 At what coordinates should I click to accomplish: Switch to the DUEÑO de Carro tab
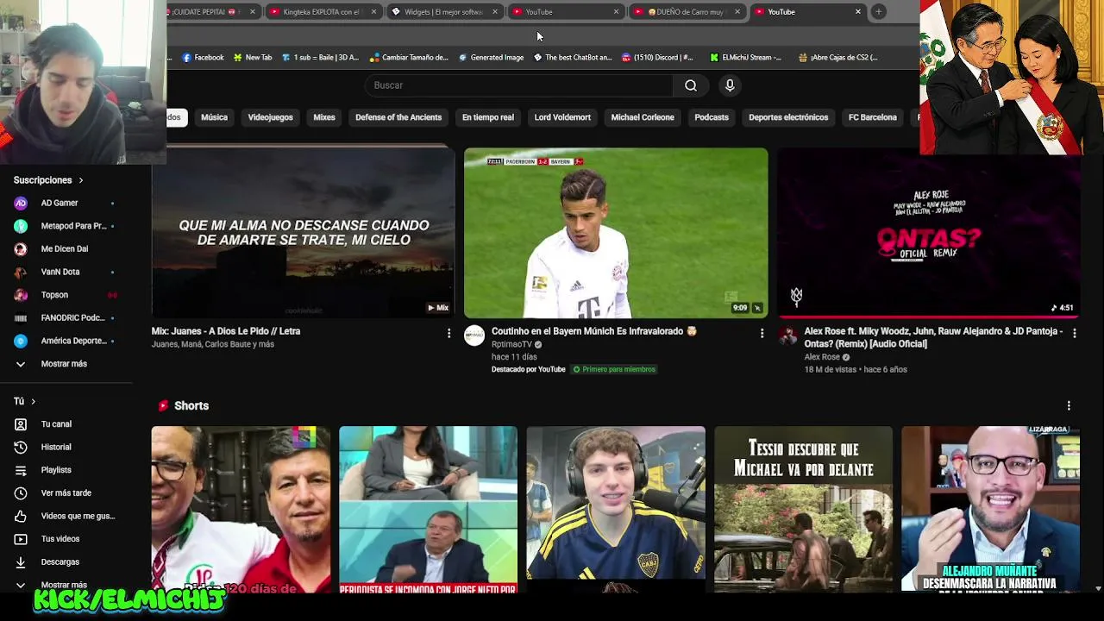(x=686, y=12)
